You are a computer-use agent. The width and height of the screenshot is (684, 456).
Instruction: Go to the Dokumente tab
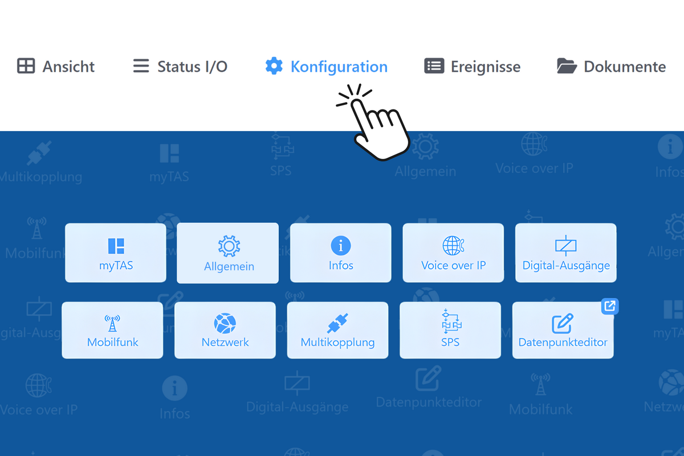(624, 67)
